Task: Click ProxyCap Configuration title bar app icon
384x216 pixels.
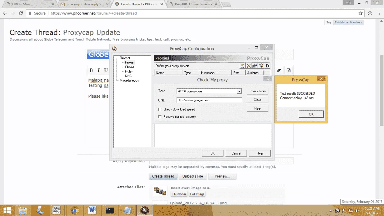Action: coord(115,49)
